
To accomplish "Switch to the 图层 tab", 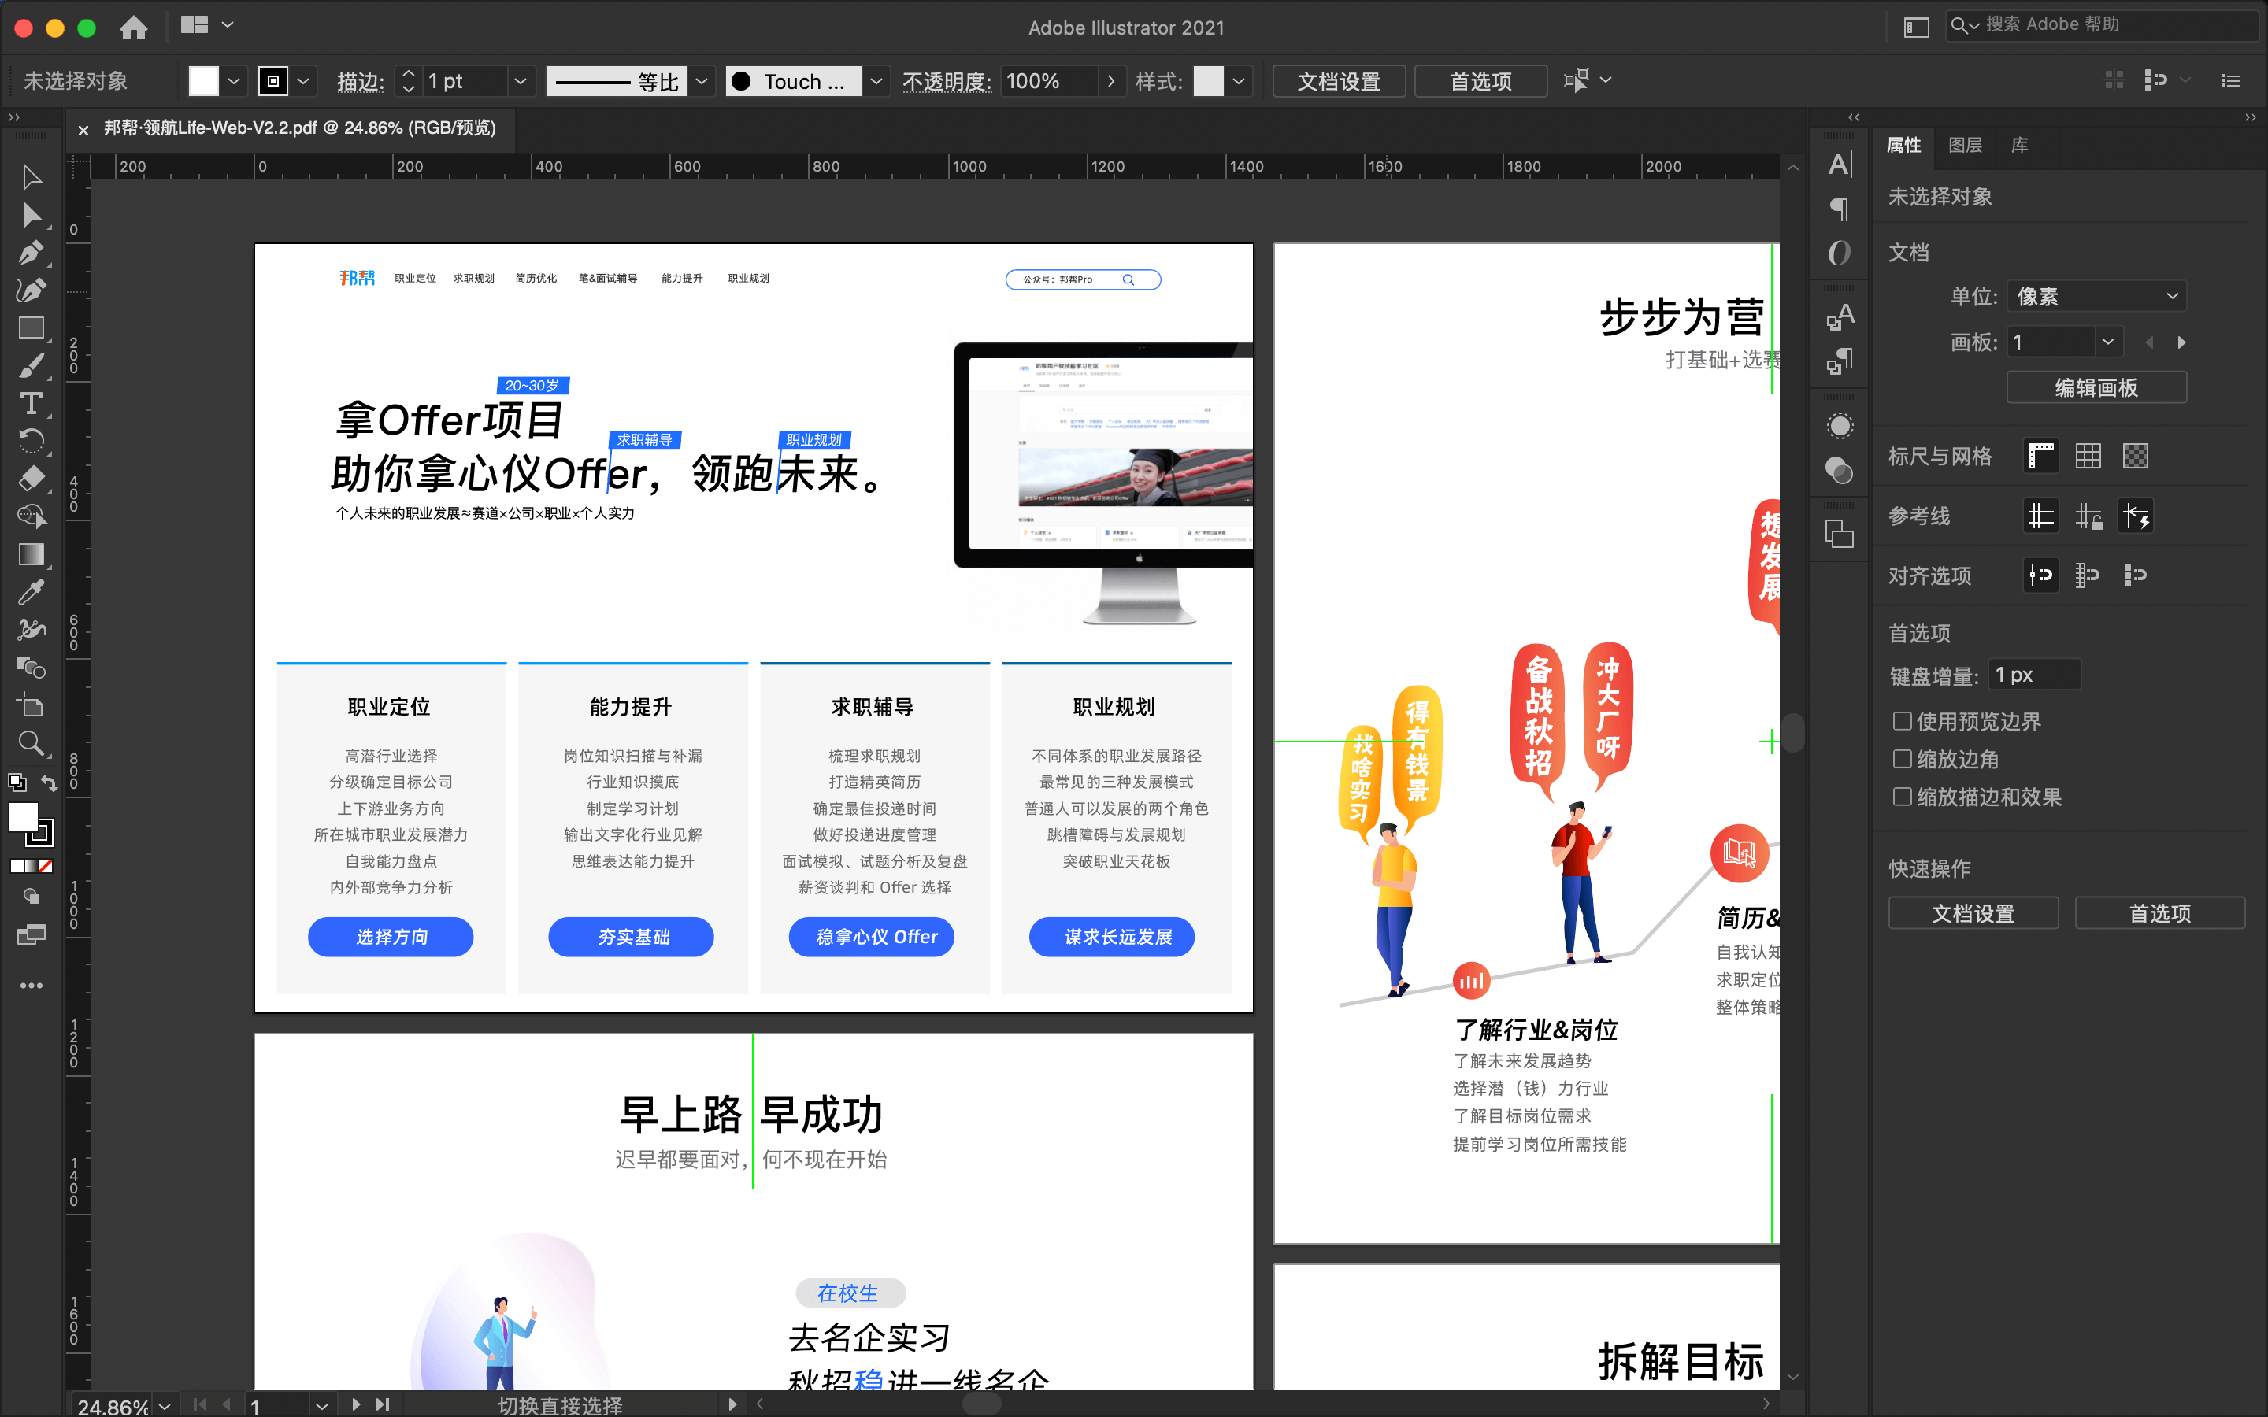I will pos(1964,146).
